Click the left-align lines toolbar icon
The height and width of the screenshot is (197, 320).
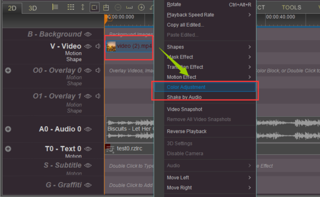pyautogui.click(x=55, y=7)
